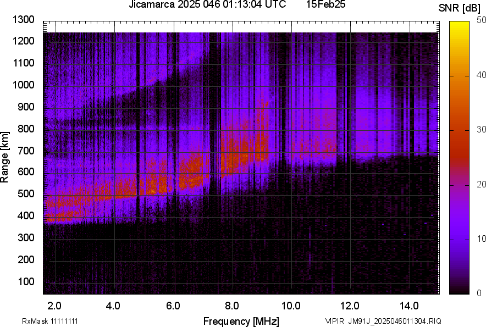Click the 30 tick label on colorbar
This screenshot has height=327, width=486.
(482, 130)
